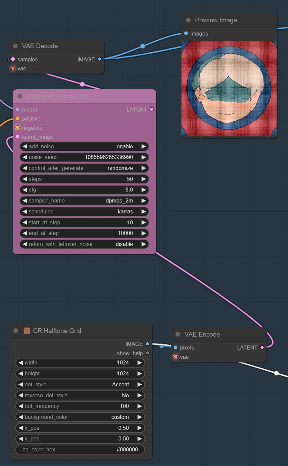Increase the height value on Halftone Grid
Viewport: 288px width, 466px height.
tap(140, 373)
